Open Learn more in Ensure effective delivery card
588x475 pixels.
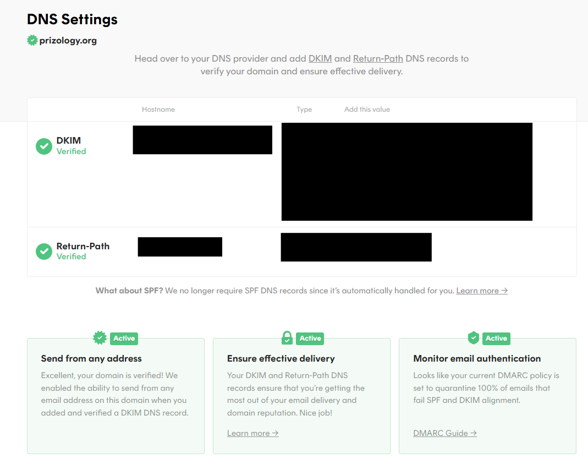tap(253, 433)
